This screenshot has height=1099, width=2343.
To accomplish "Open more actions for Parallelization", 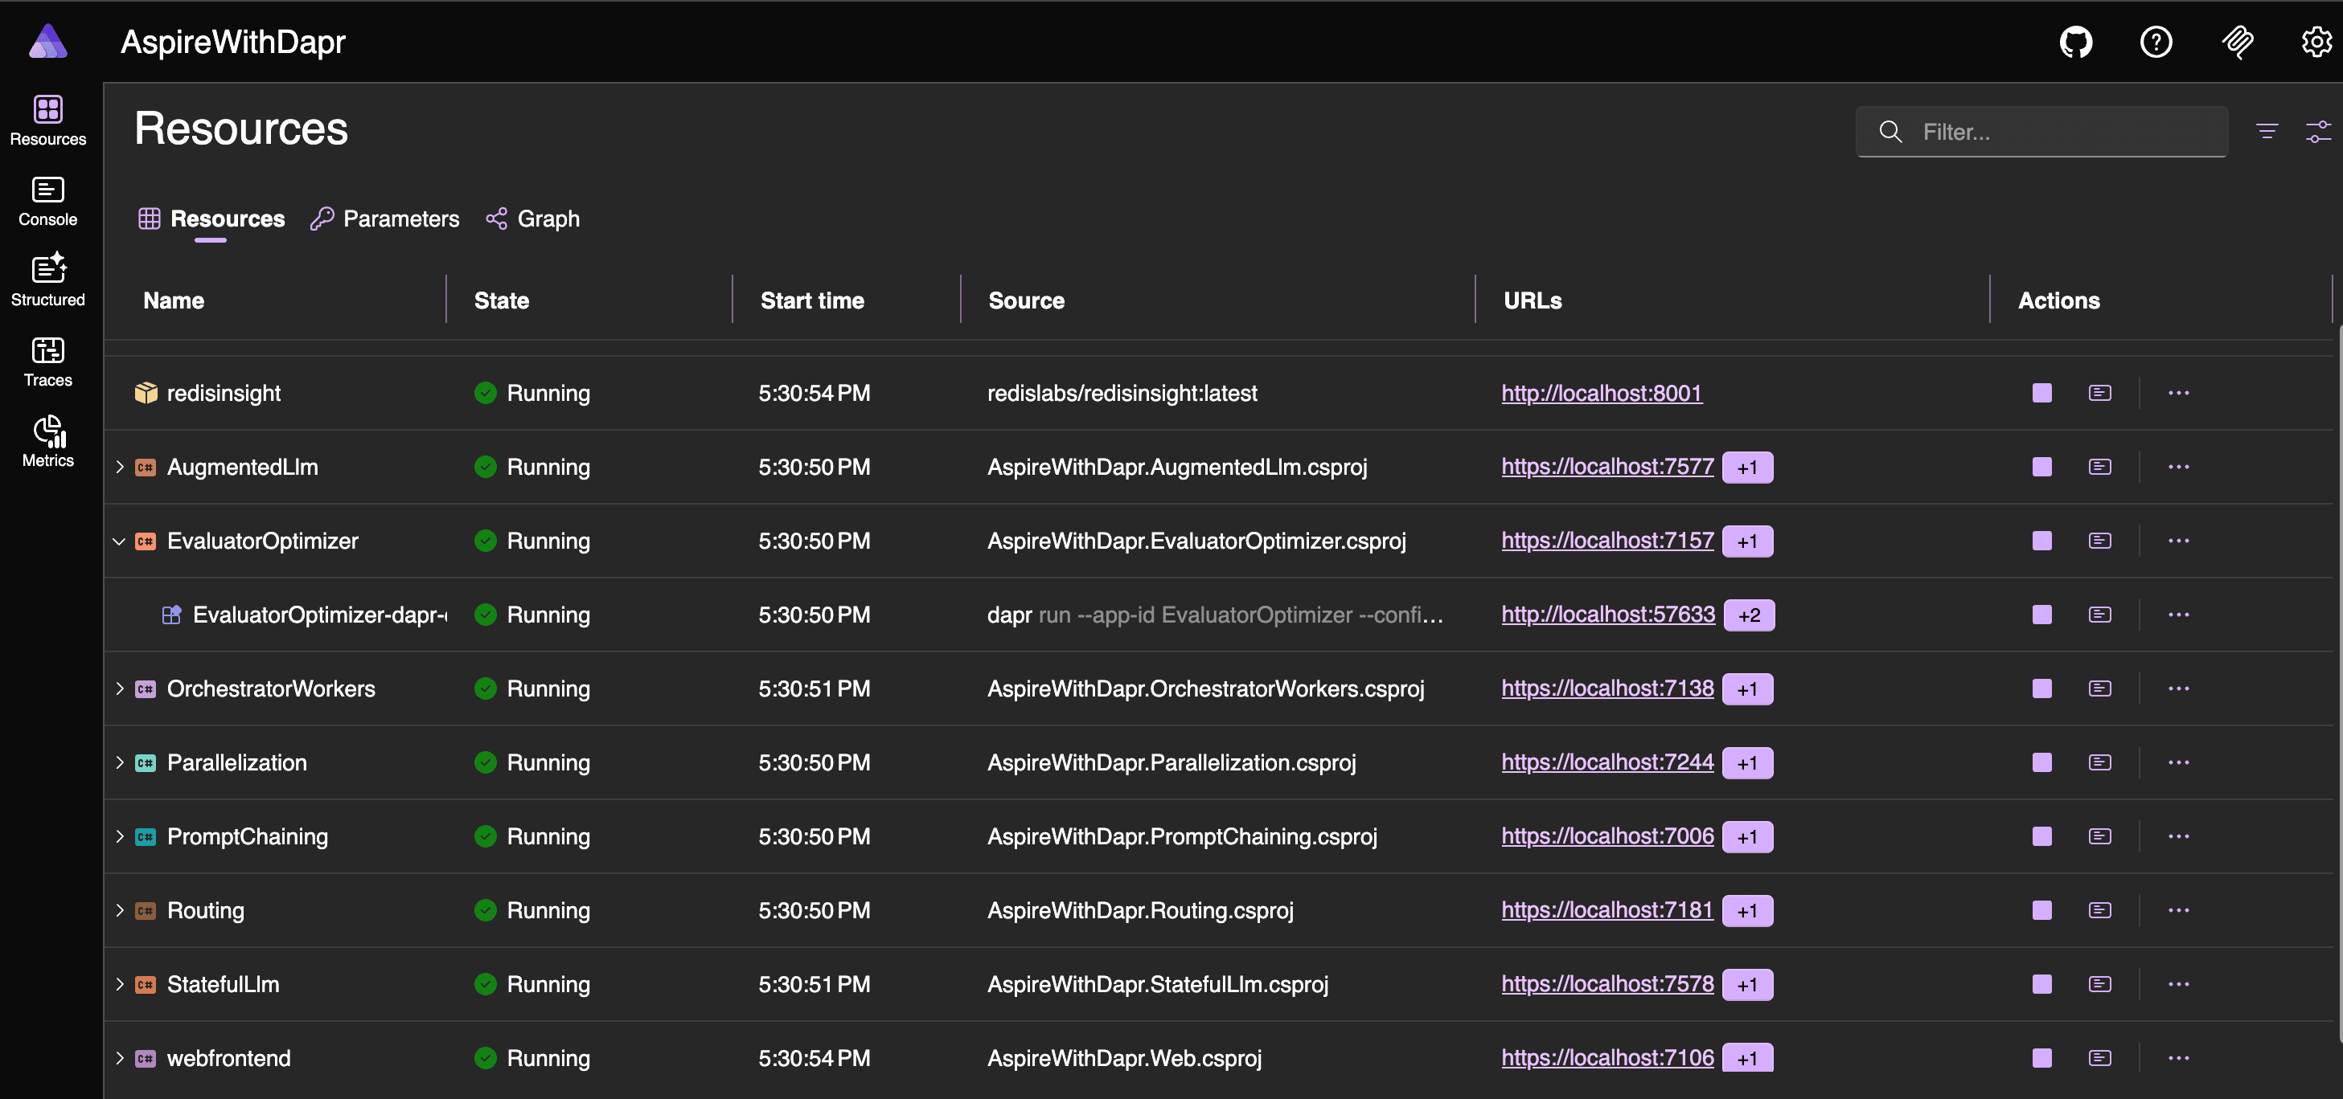I will tap(2178, 762).
